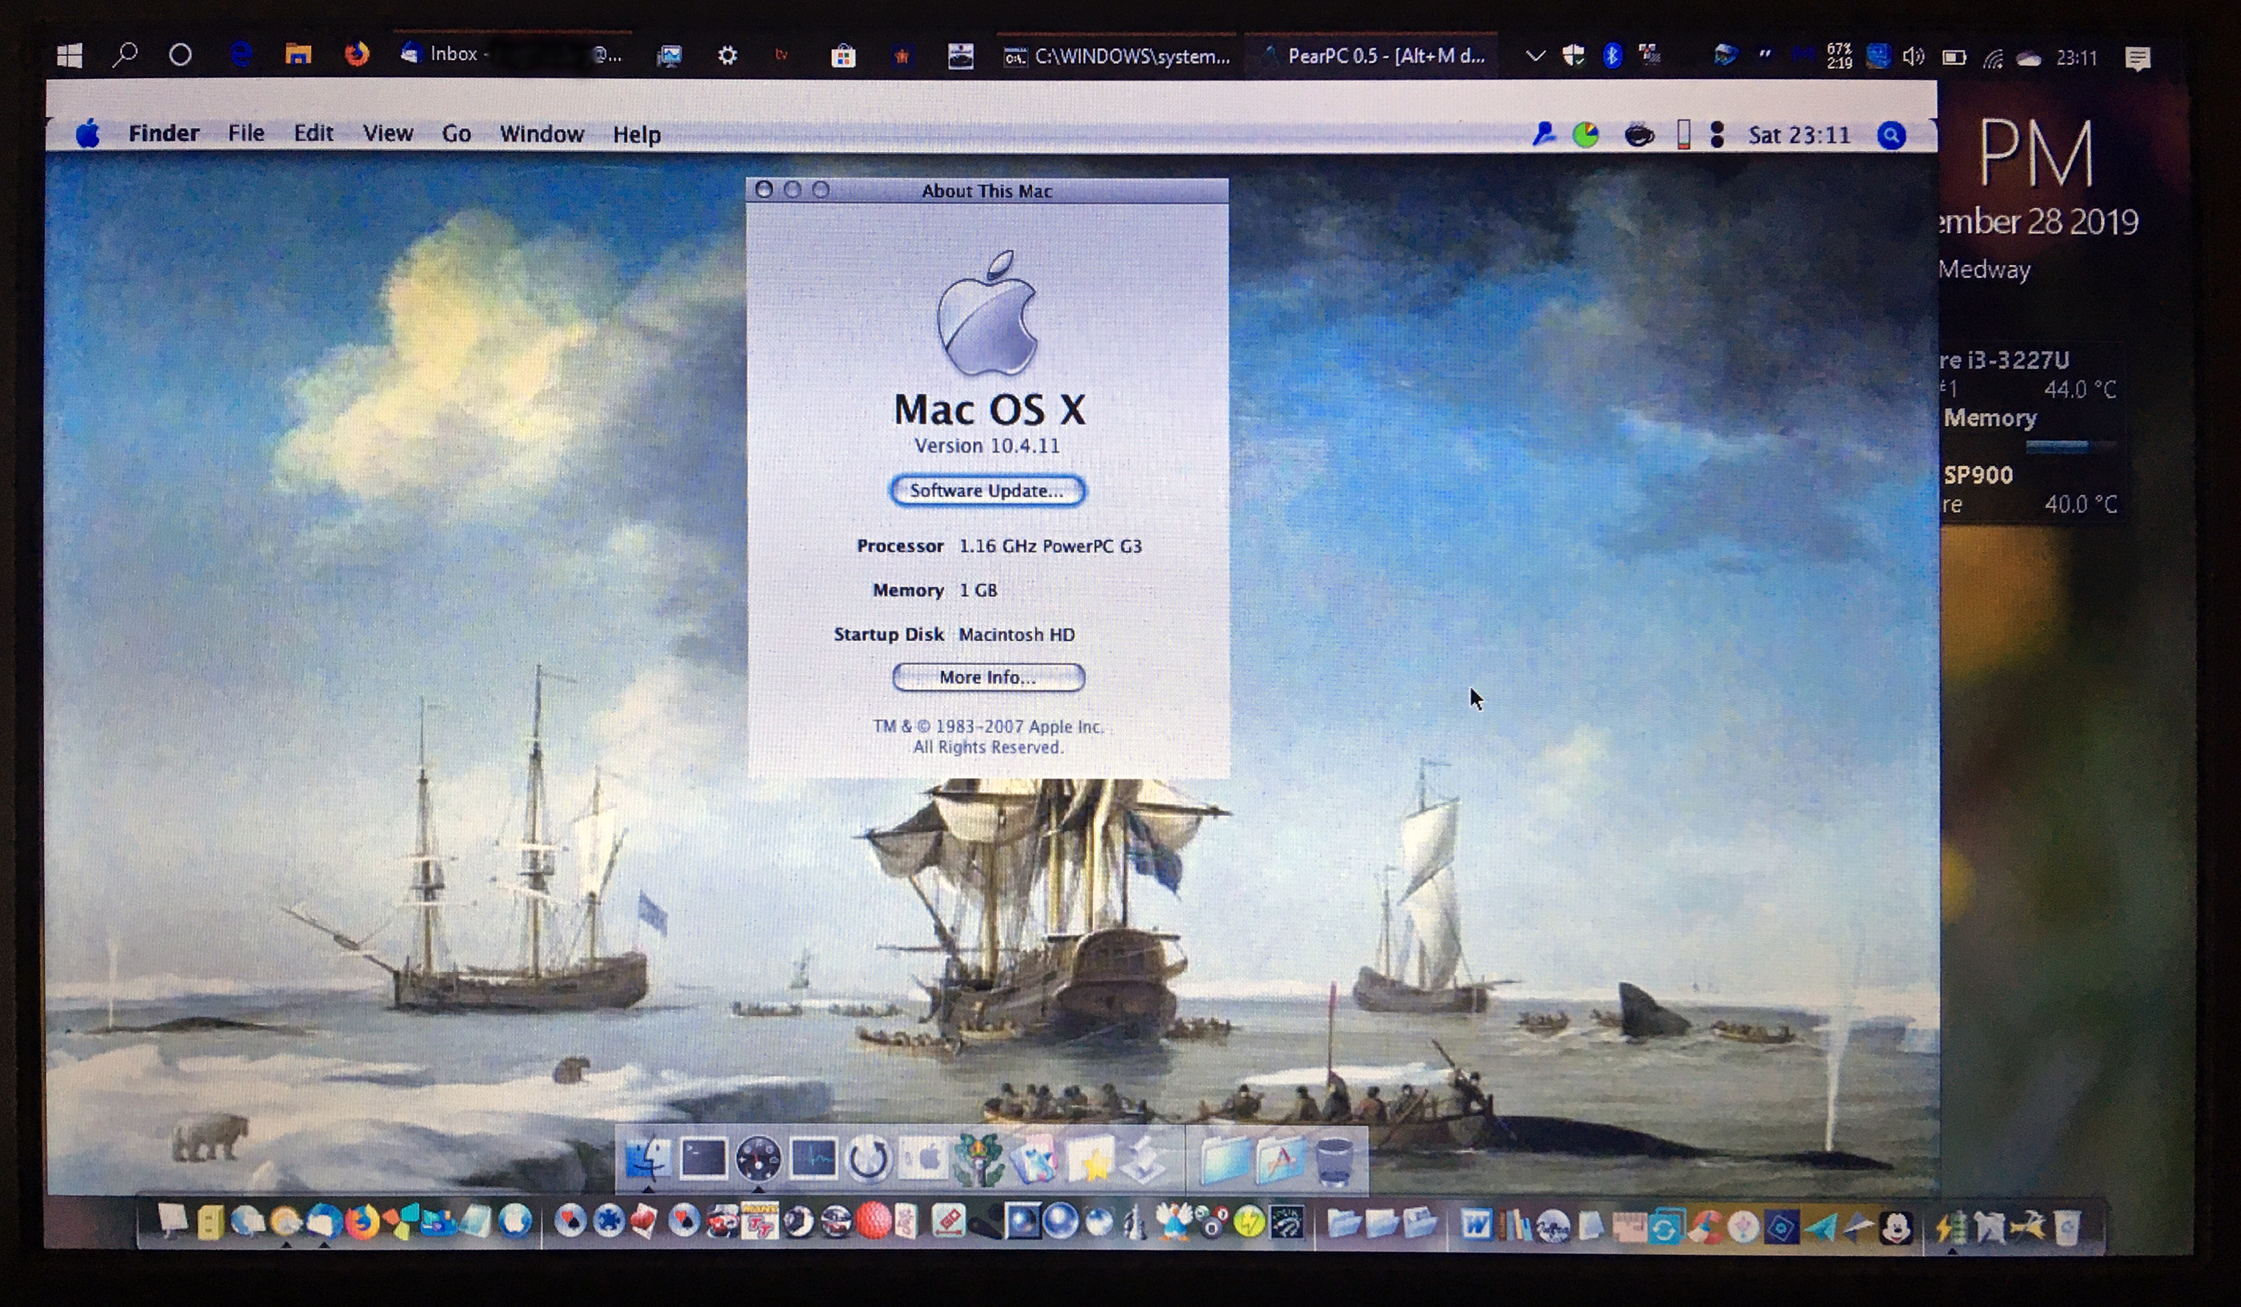This screenshot has height=1307, width=2241.
Task: Open Firefox on the Windows taskbar
Action: click(357, 55)
